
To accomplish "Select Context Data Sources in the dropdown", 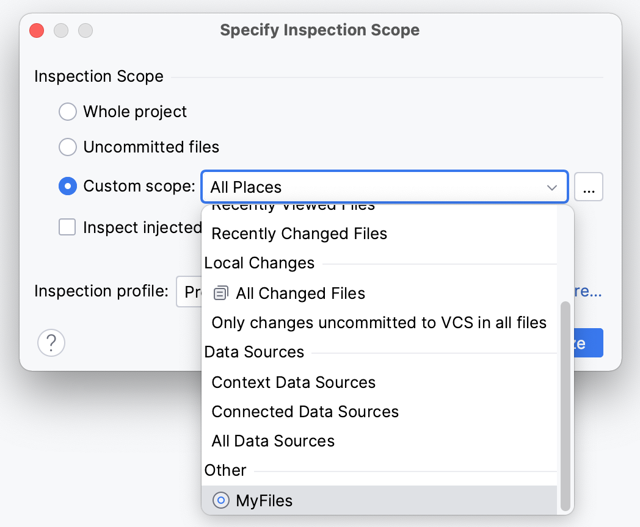I will click(294, 382).
